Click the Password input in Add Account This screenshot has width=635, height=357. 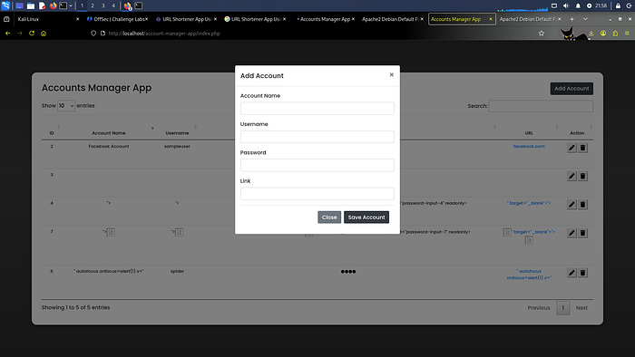pos(317,165)
